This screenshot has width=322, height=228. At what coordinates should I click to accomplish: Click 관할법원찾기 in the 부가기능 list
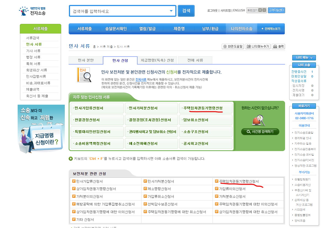[302, 179]
